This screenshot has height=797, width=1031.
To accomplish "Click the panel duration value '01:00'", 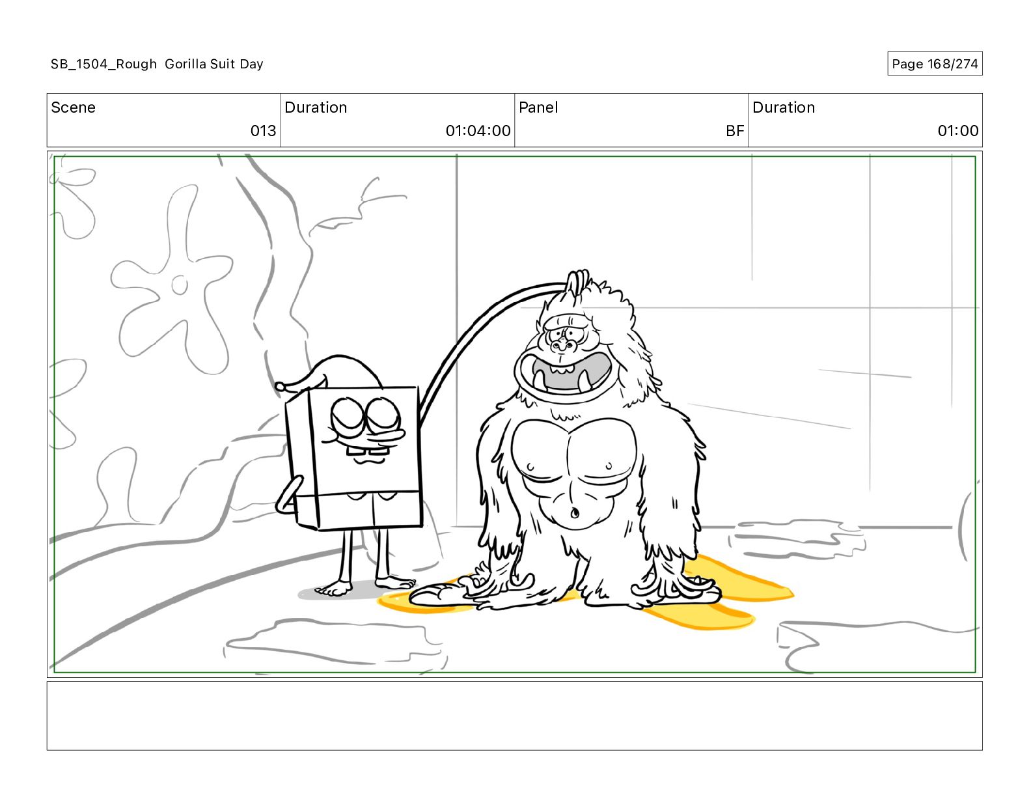I will coord(957,131).
